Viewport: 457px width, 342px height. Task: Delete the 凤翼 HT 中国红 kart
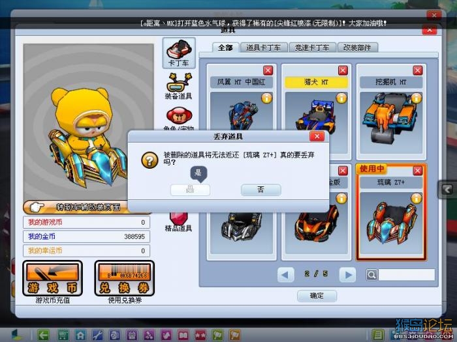click(x=268, y=70)
